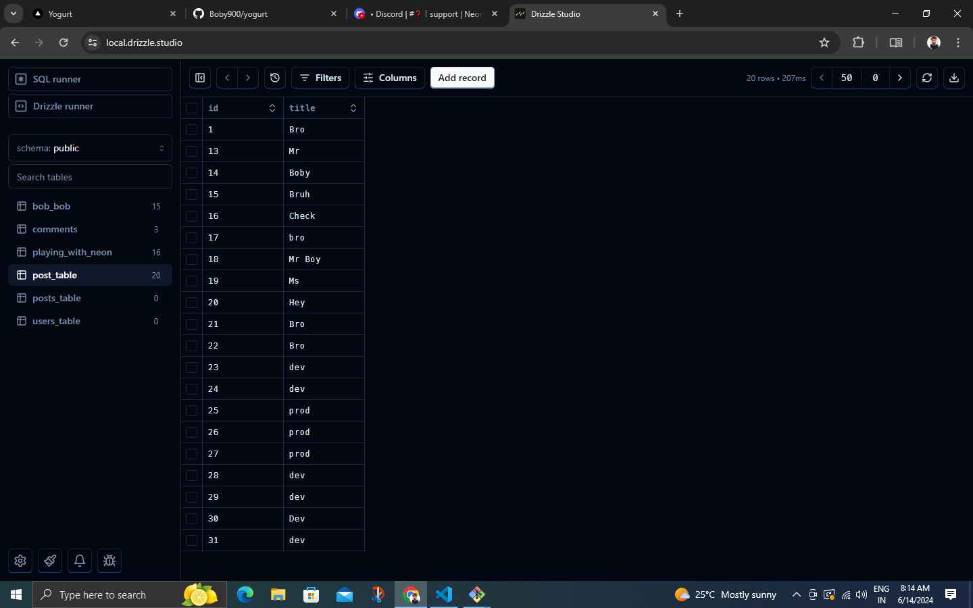
Task: Show hidden system tray icons
Action: (796, 594)
